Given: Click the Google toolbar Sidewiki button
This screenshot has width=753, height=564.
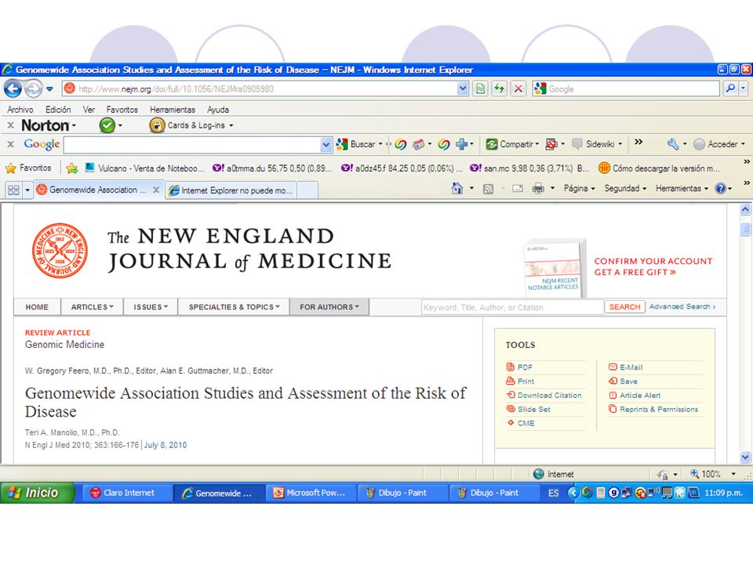Looking at the screenshot, I should pyautogui.click(x=597, y=144).
